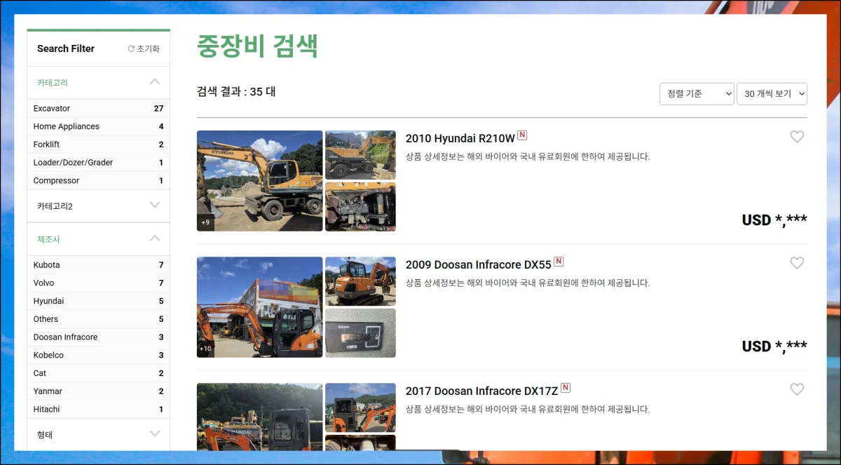Select Hyundai manufacturer filter
The image size is (841, 465).
click(98, 301)
